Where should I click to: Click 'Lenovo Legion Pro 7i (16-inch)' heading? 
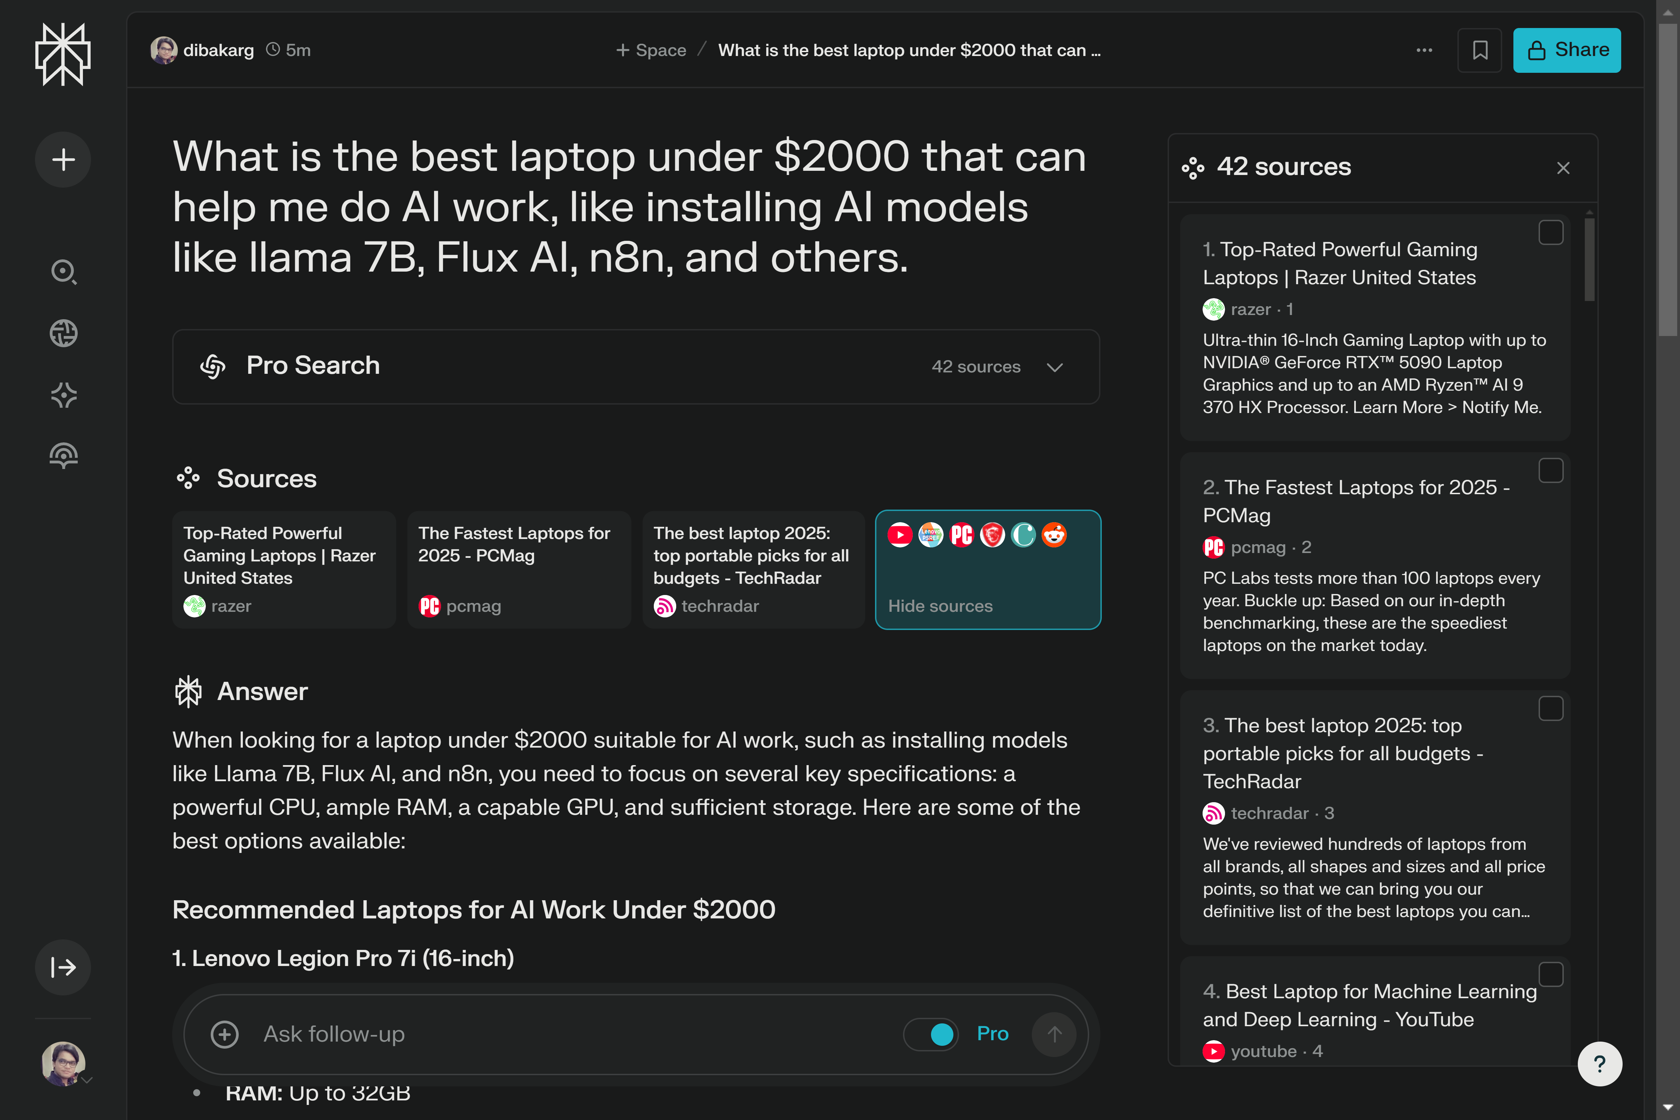coord(343,959)
